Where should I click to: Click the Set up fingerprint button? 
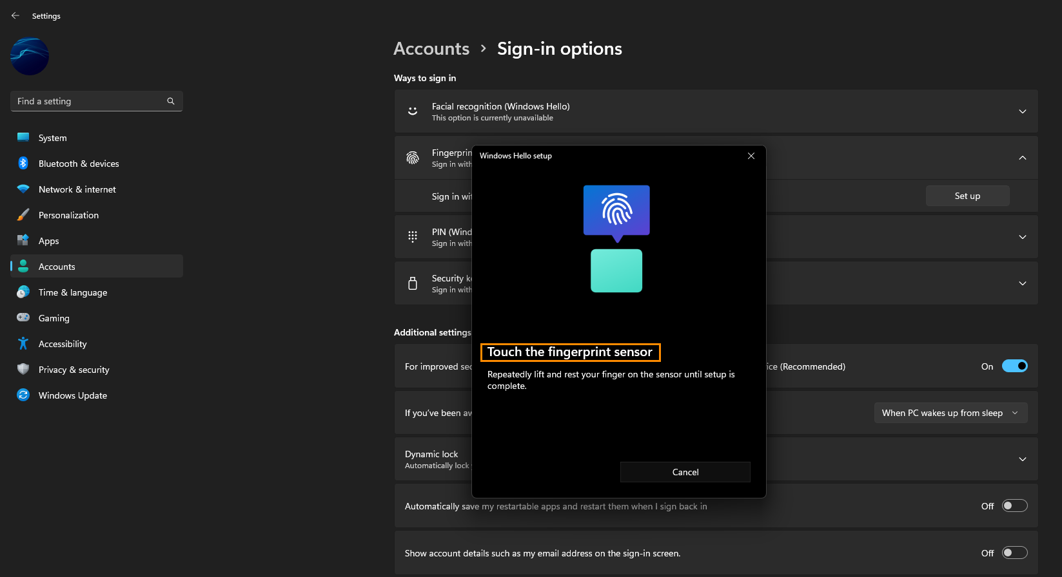[967, 196]
